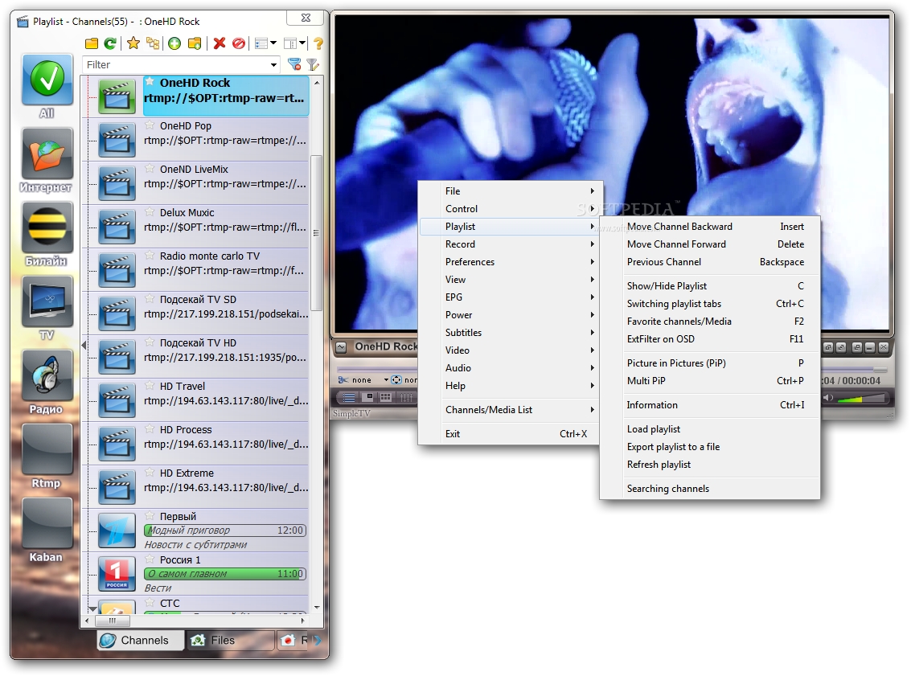
Task: Switch to the Channels tab
Action: pos(140,640)
